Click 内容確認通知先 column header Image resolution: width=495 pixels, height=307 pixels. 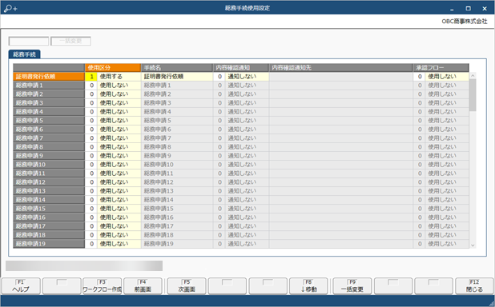pyautogui.click(x=340, y=67)
